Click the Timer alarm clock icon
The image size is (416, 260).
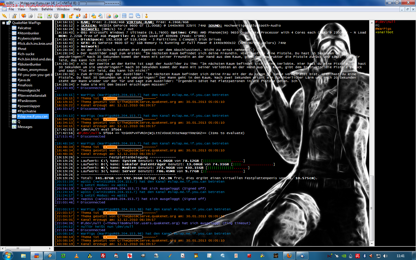56,16
